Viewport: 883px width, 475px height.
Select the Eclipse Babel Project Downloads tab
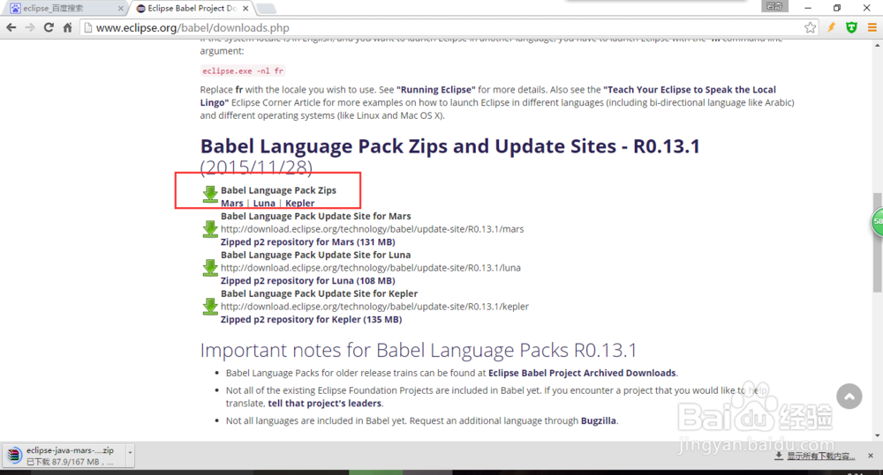(x=192, y=9)
